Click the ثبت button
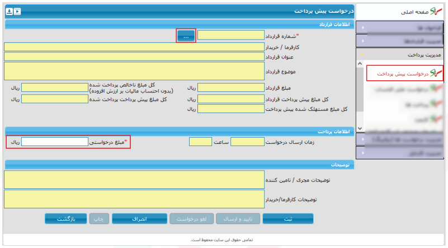Image resolution: width=448 pixels, height=248 pixels. click(x=288, y=218)
